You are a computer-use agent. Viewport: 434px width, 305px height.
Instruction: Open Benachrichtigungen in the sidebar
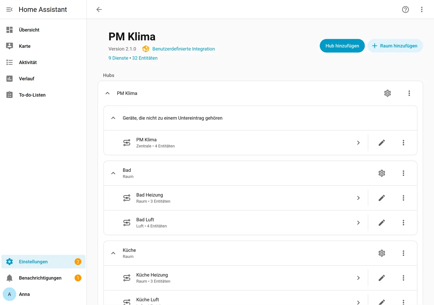tap(43, 278)
